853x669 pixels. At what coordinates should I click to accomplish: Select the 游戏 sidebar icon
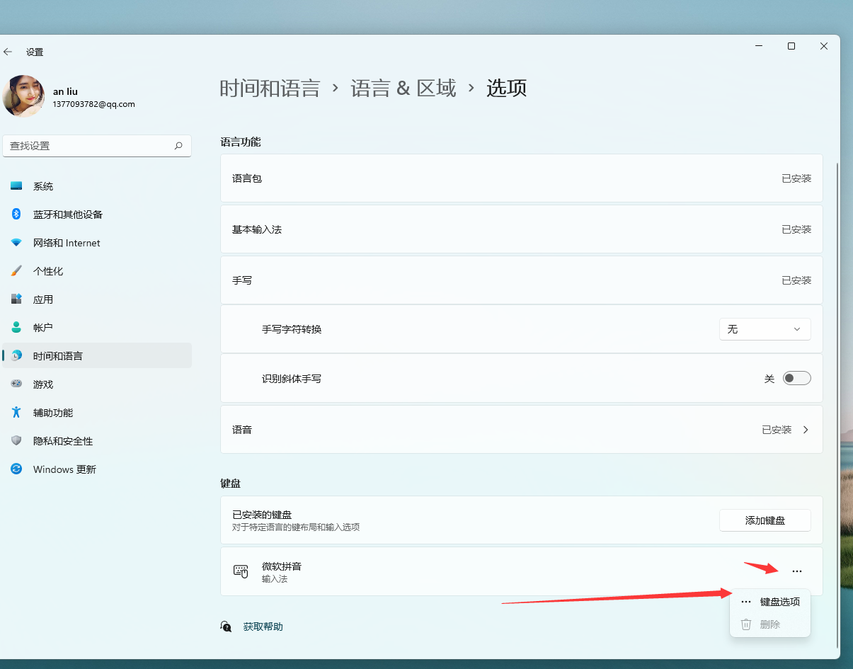point(16,384)
